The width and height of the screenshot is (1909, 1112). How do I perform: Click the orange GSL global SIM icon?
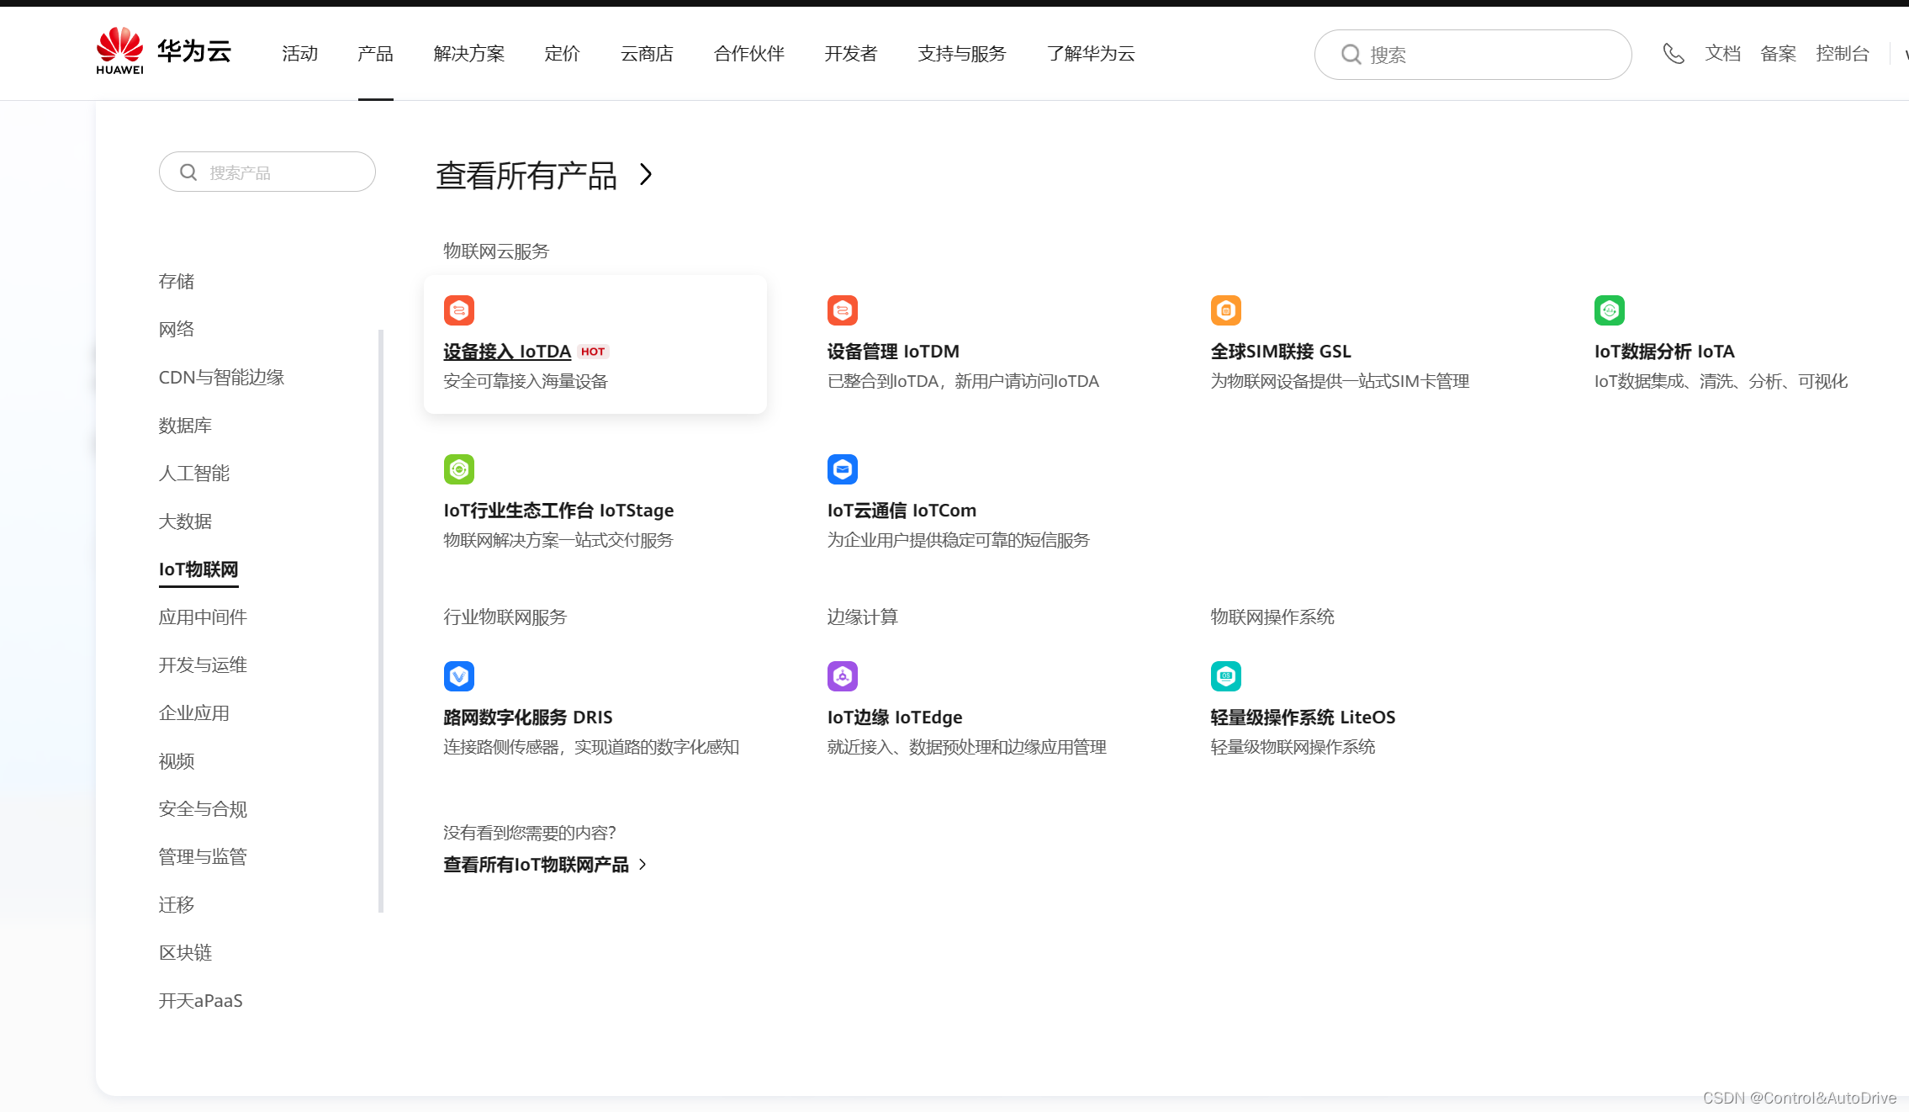(1225, 310)
